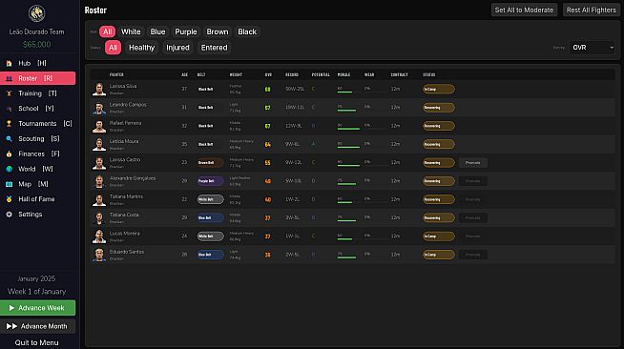Open Hub via its house icon
624x349 pixels.
click(x=10, y=63)
